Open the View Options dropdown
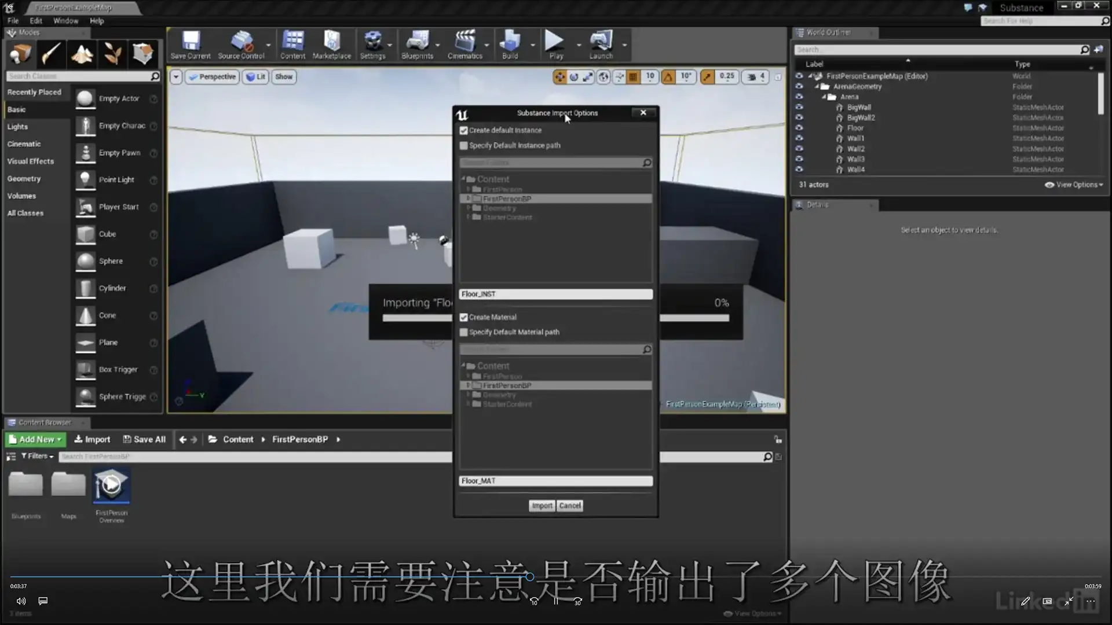 tap(1073, 185)
